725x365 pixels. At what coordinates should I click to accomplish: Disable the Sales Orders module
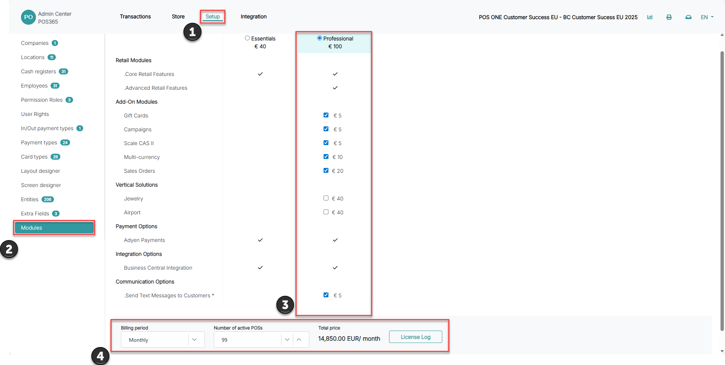coord(326,171)
